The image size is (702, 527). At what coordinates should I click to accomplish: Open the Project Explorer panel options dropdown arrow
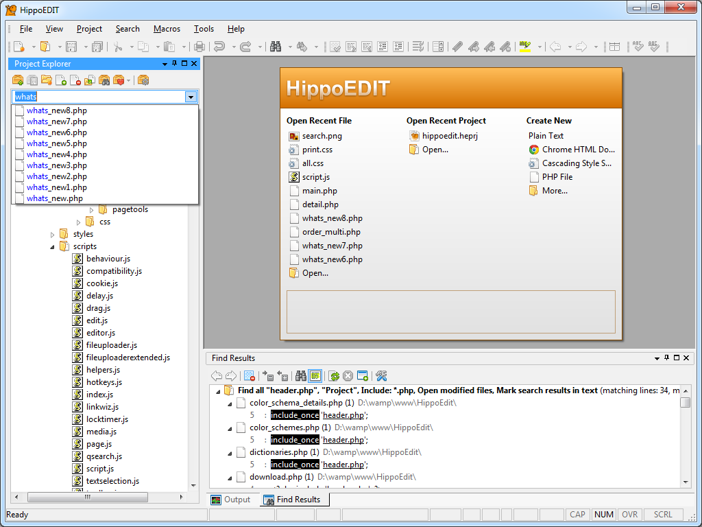(165, 64)
